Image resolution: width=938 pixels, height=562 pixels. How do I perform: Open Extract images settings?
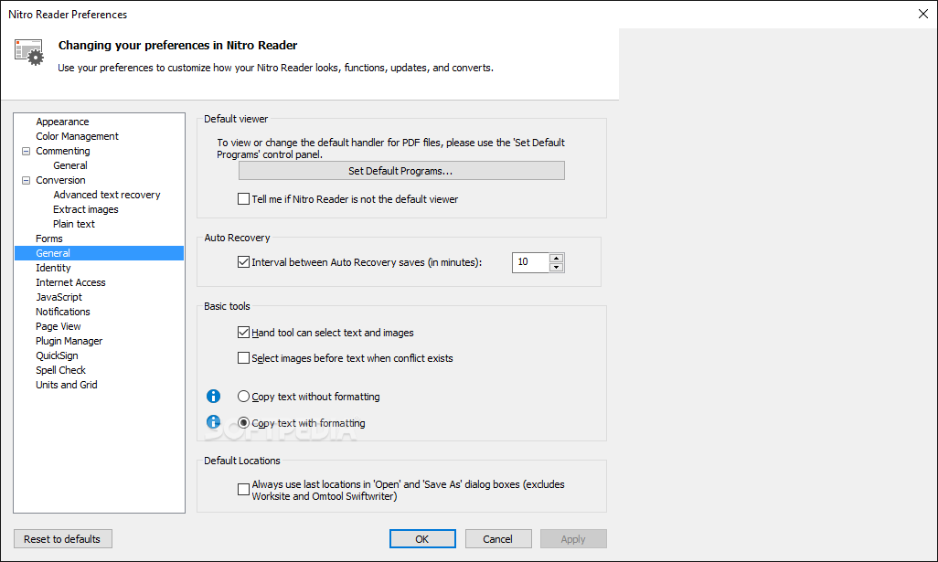86,209
